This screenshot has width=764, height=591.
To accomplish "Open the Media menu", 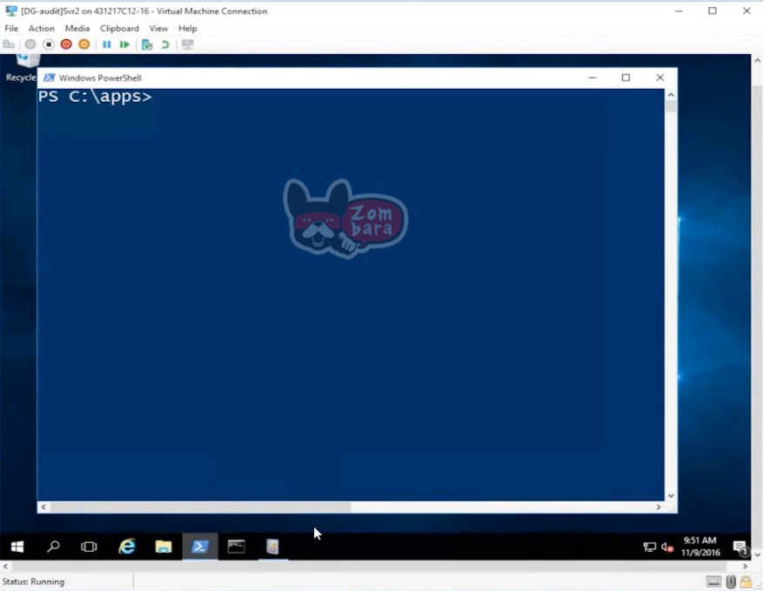I will point(77,28).
